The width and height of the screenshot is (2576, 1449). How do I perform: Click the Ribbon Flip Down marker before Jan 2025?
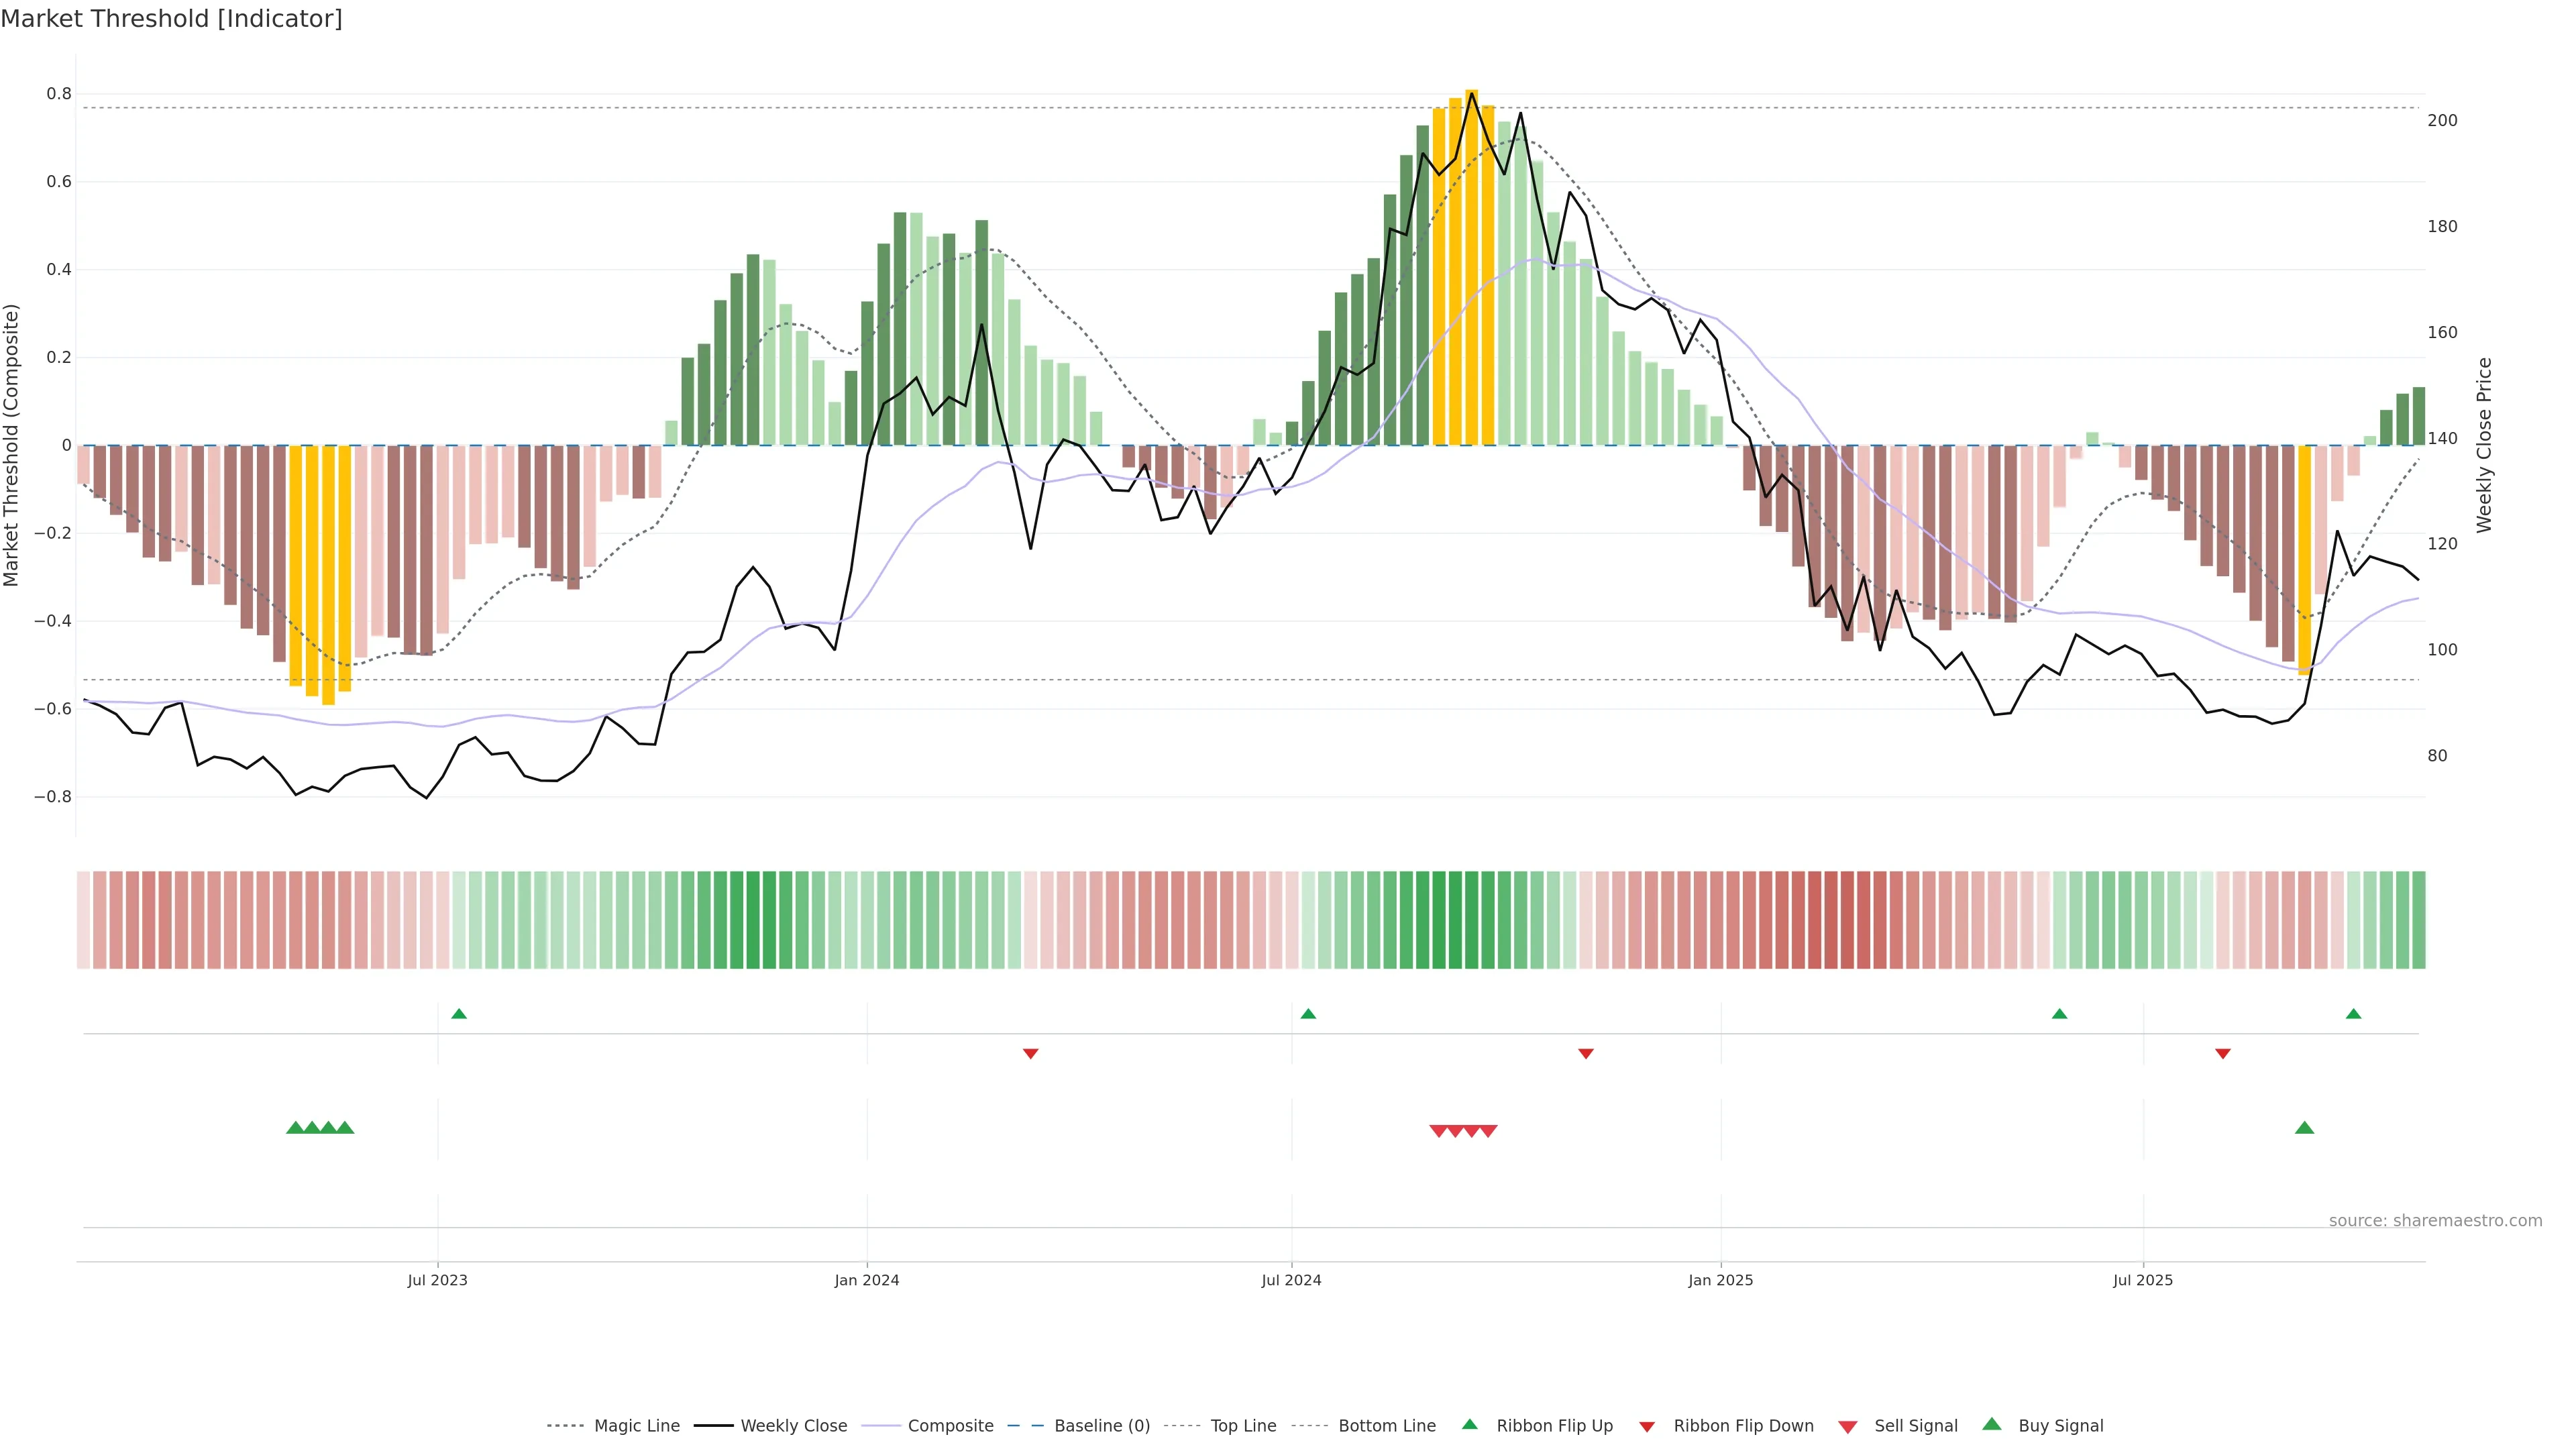click(x=1586, y=1053)
